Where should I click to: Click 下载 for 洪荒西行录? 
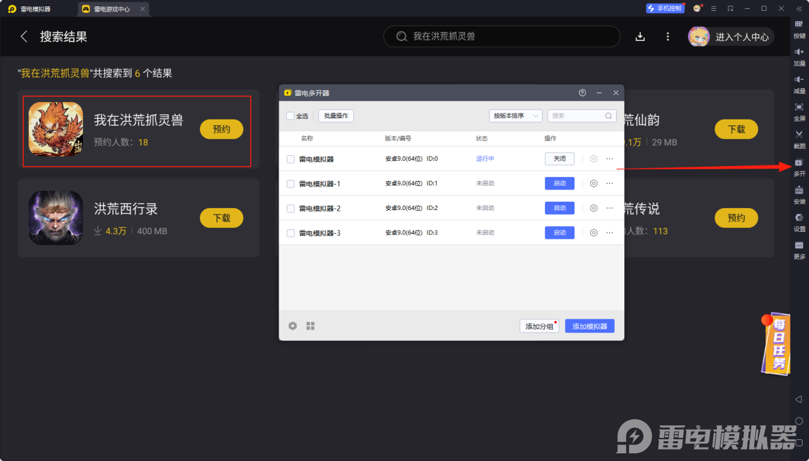222,218
